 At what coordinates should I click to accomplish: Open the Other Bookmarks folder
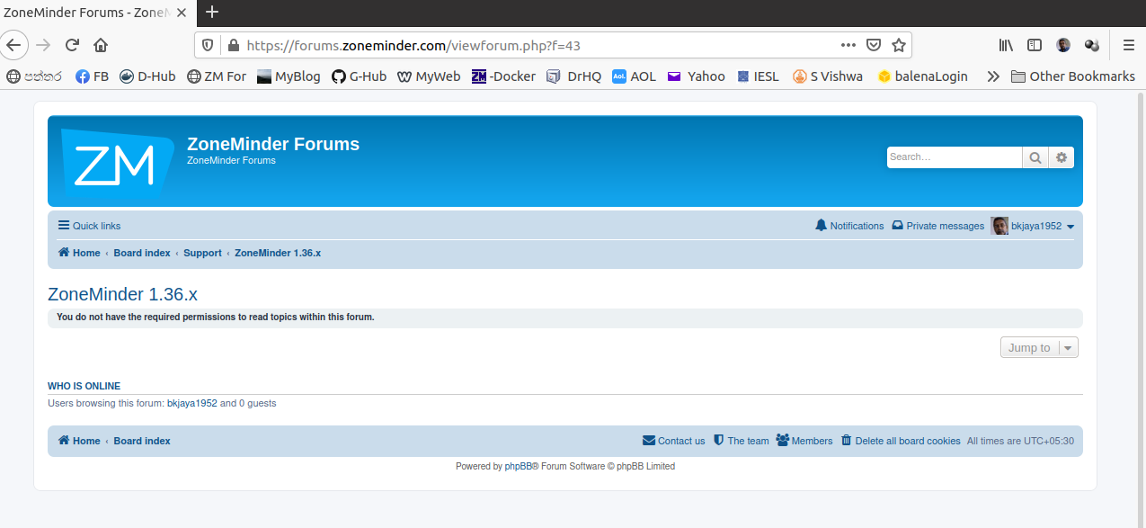tap(1072, 76)
